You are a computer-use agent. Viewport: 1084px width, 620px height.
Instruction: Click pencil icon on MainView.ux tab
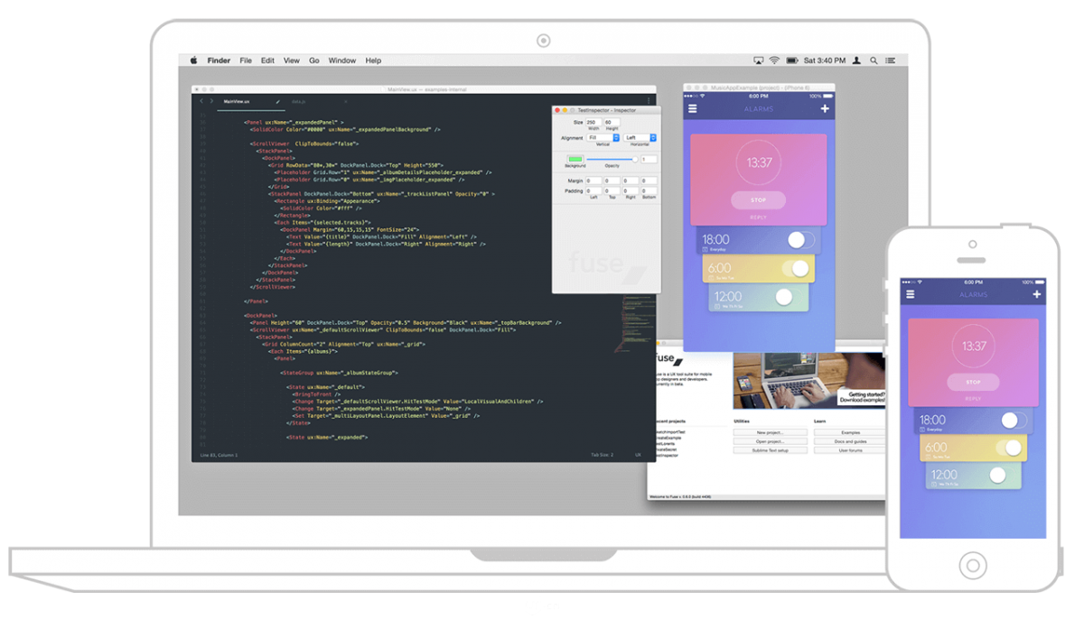pos(278,102)
